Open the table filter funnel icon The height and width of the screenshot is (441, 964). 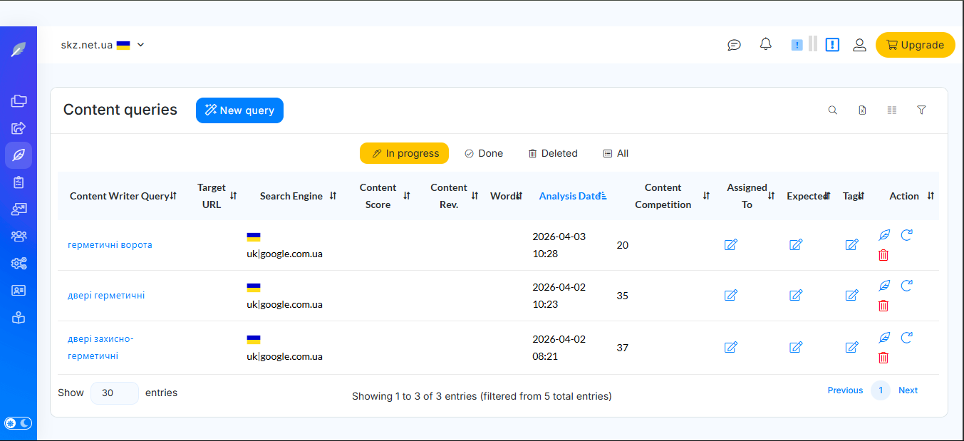coord(921,110)
